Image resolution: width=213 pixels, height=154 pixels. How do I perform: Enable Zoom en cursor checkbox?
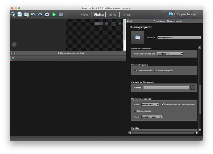pyautogui.click(x=135, y=111)
